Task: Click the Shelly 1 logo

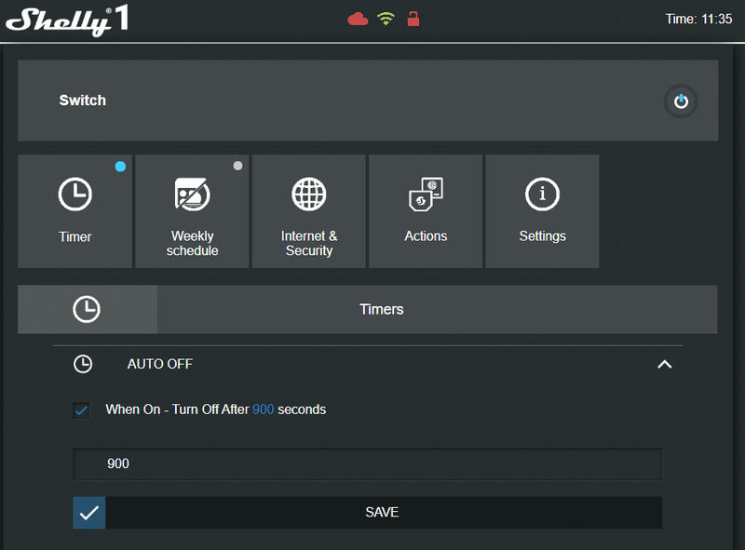Action: (67, 20)
